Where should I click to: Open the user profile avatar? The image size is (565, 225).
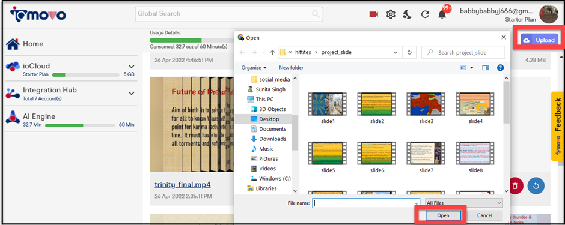point(548,14)
